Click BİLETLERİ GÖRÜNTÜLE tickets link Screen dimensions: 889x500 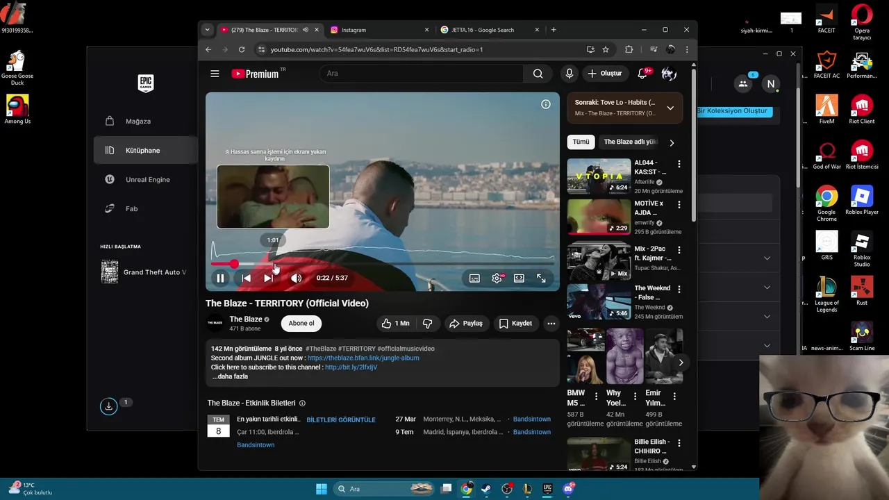[x=341, y=419]
